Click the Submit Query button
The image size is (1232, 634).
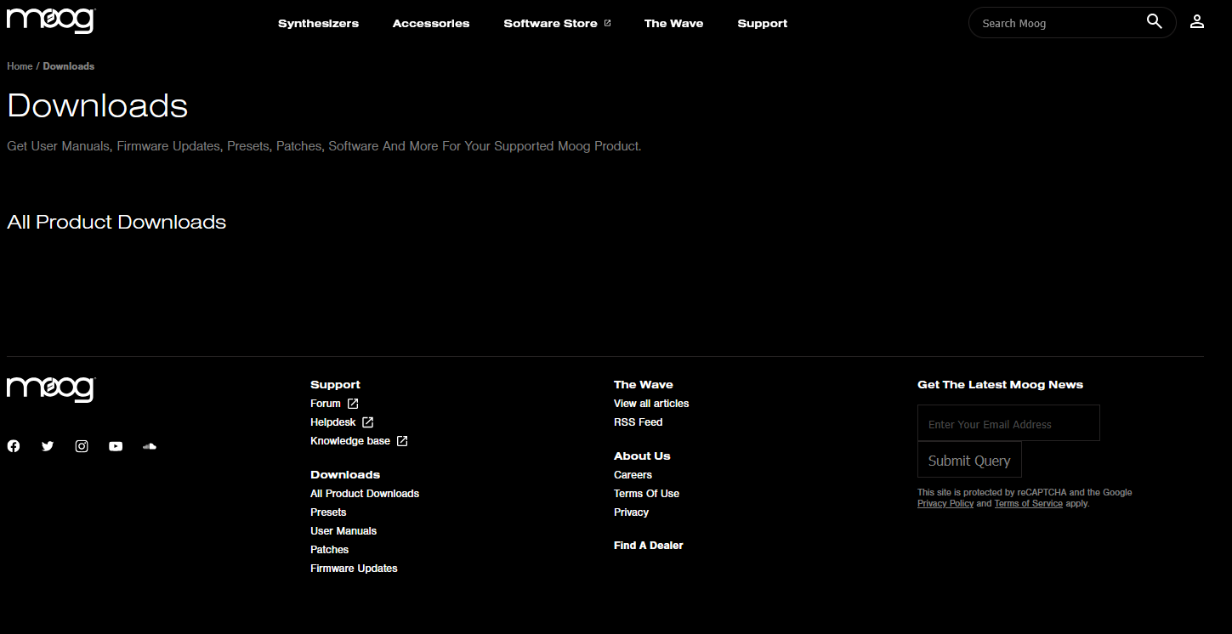click(968, 461)
